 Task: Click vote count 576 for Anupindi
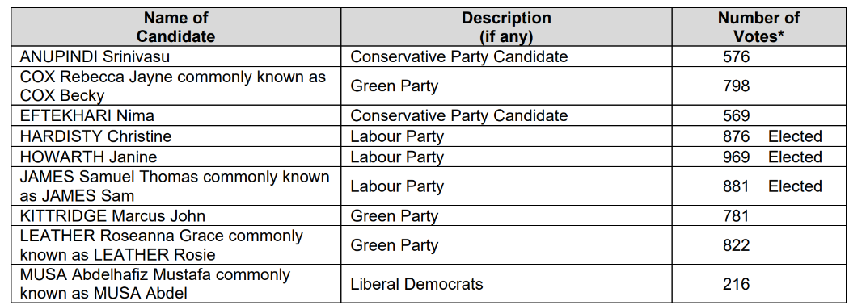coord(737,56)
